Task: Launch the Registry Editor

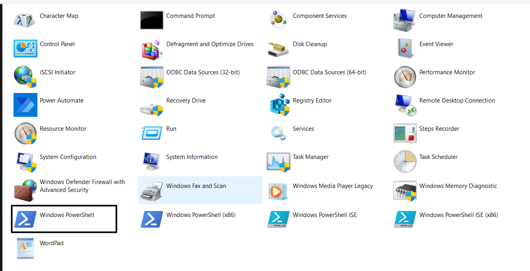Action: pyautogui.click(x=312, y=100)
